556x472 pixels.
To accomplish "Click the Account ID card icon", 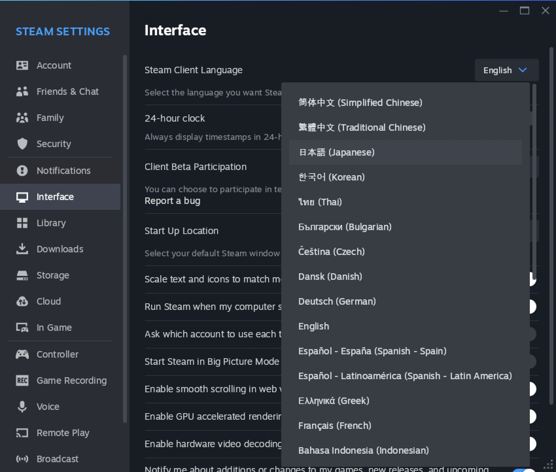I will (22, 65).
